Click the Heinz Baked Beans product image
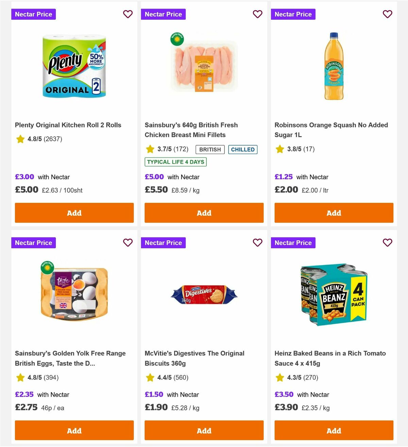Viewport: 408px width, 447px height. click(x=334, y=295)
